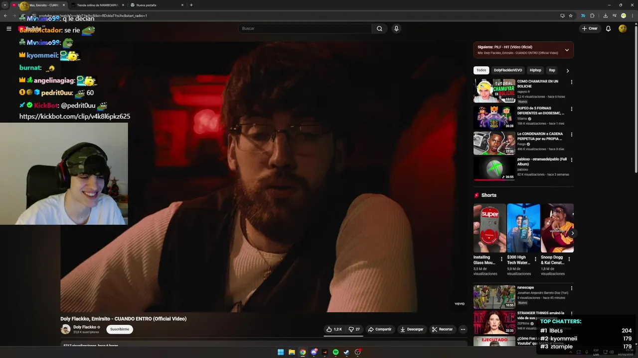Open the pabloxo otramasdelpablo album thumbnail
Screen dimensions: 638x358
point(494,169)
